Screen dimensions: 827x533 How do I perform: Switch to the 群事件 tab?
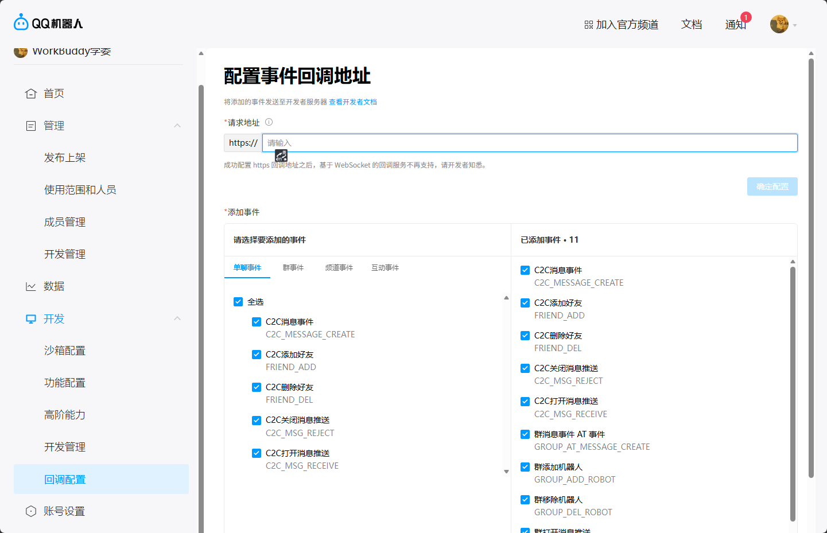293,267
